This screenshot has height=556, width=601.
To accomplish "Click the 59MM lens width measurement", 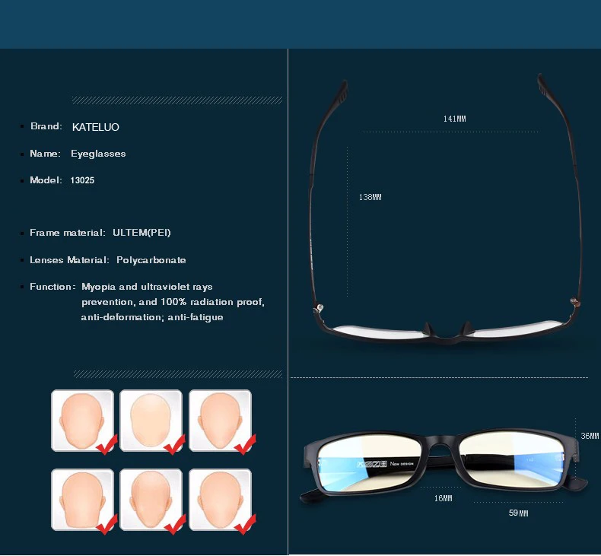I will point(518,513).
